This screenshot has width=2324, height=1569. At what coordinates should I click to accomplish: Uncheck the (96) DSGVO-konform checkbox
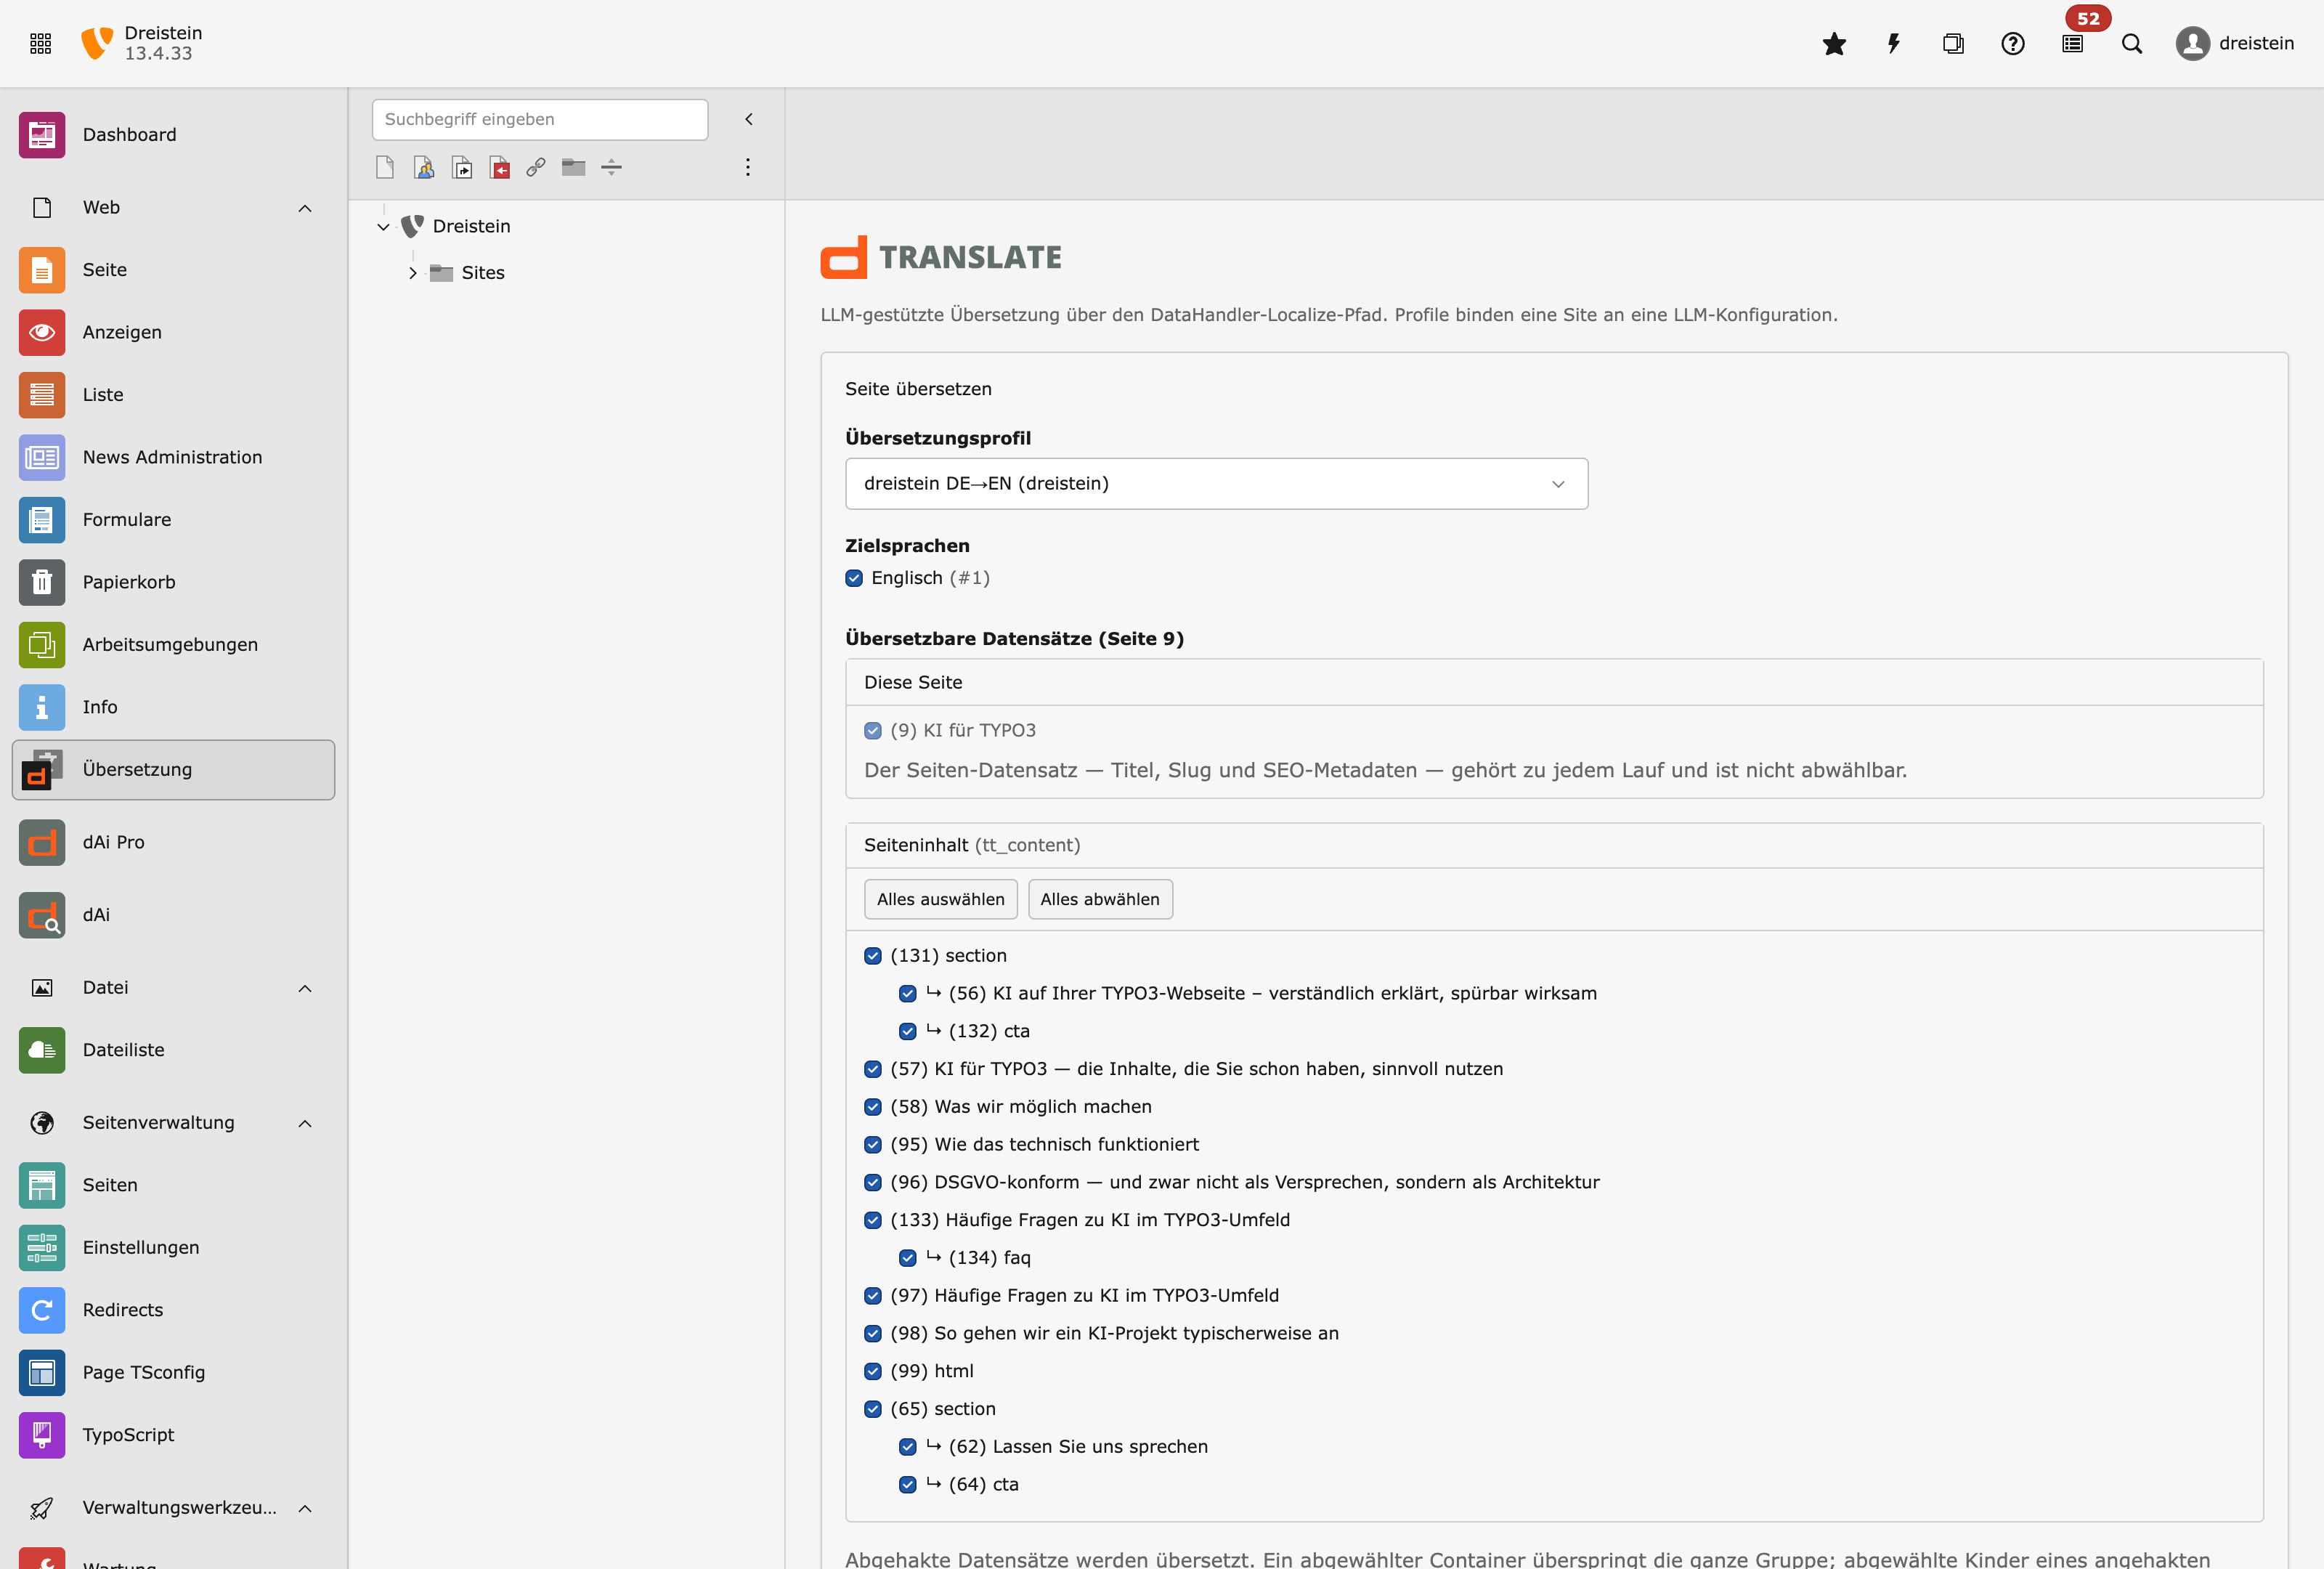coord(873,1183)
